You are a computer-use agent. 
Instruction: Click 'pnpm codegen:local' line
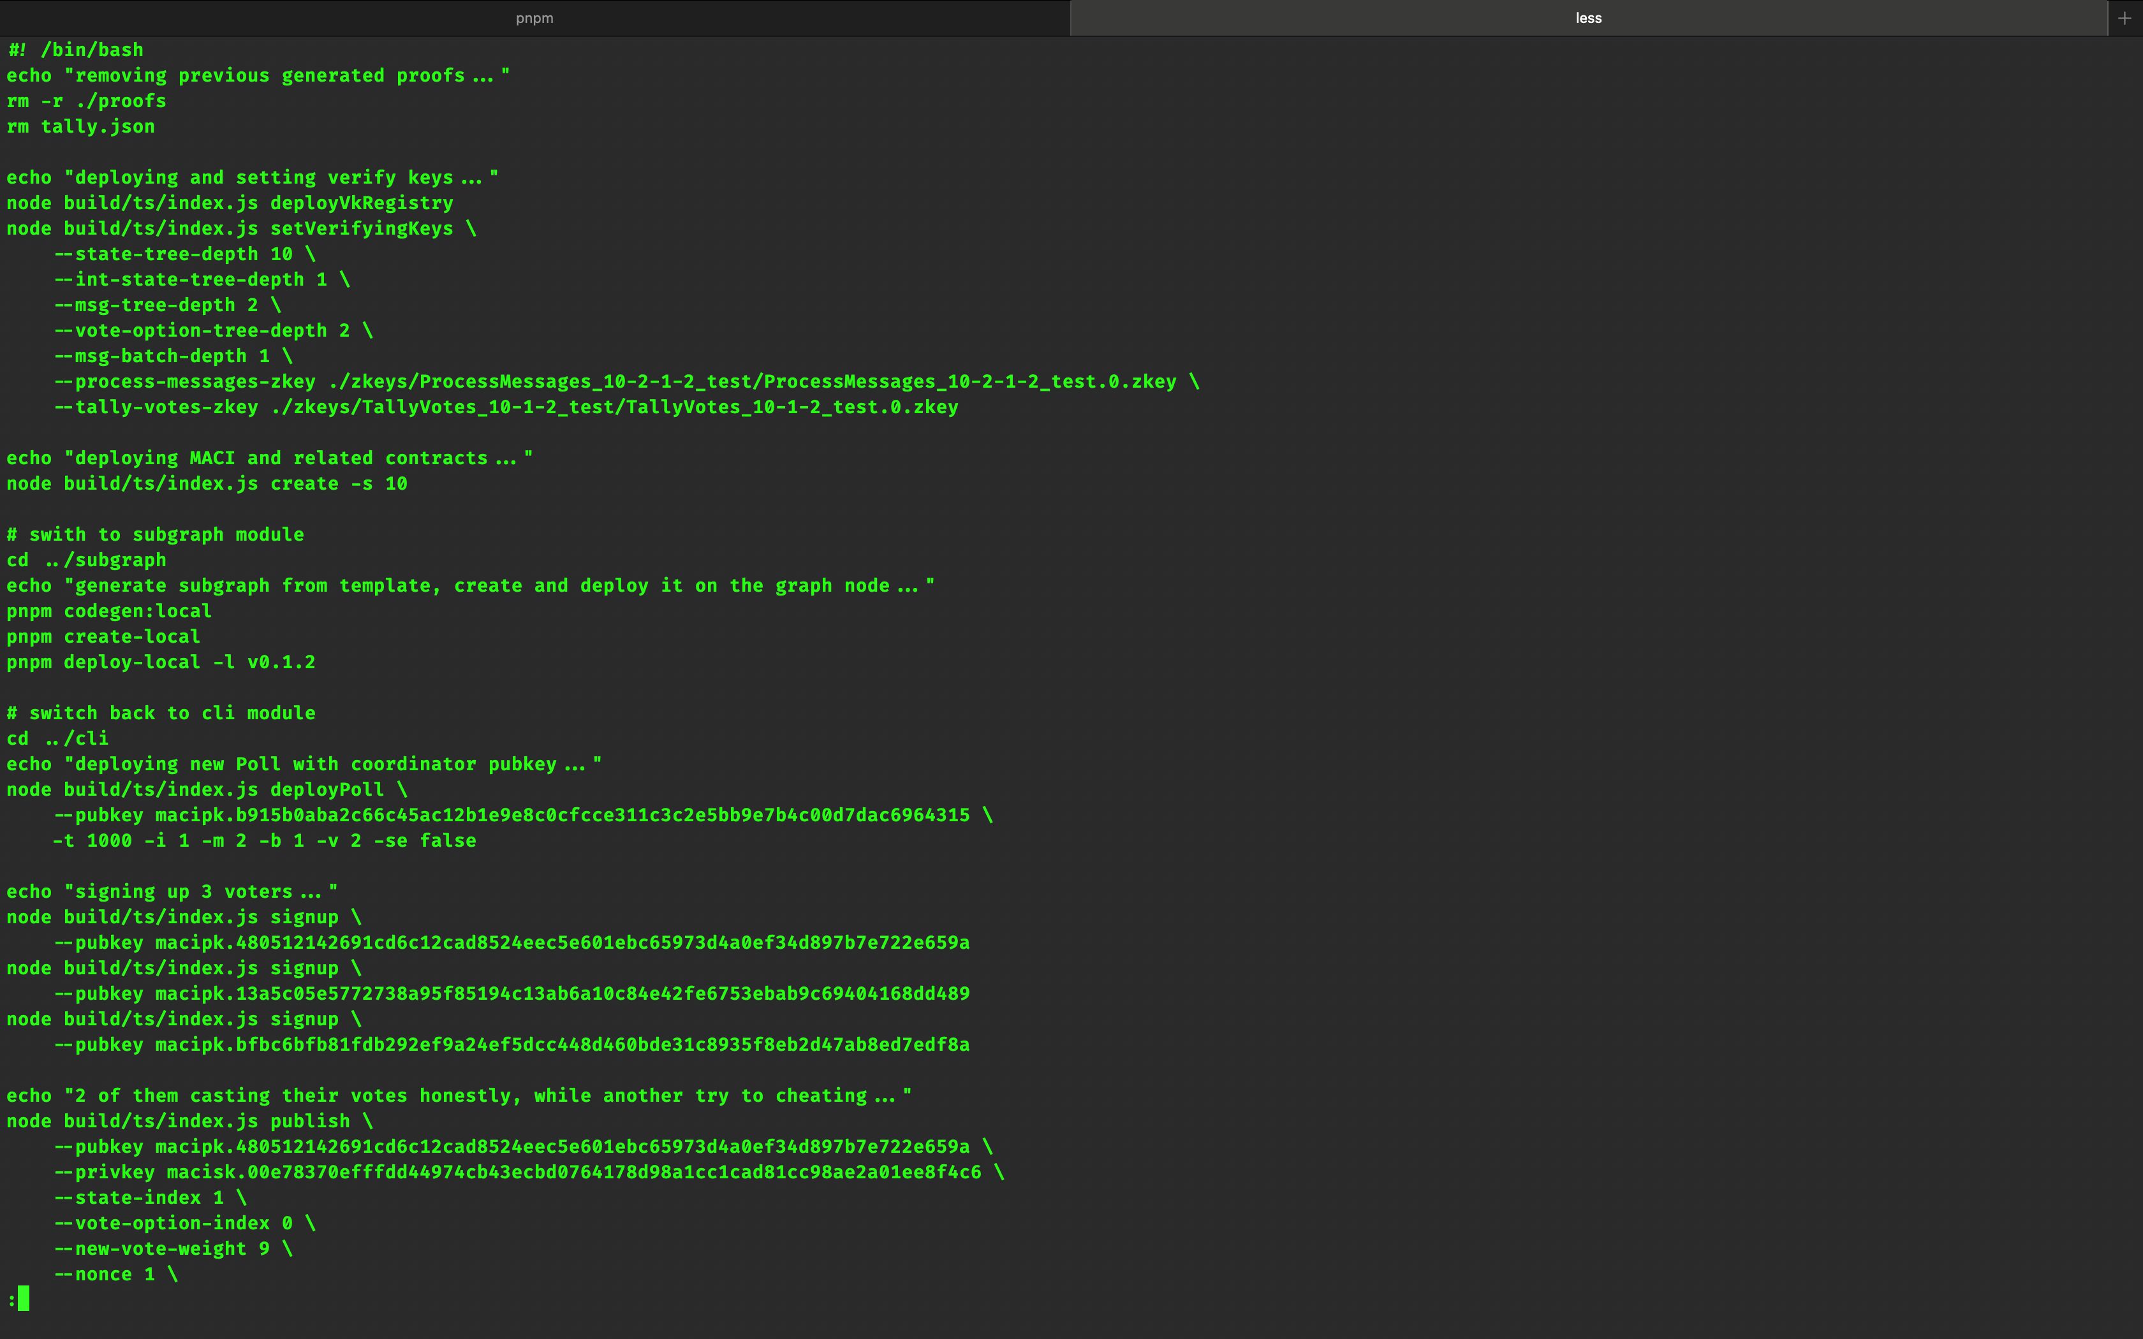(x=110, y=611)
